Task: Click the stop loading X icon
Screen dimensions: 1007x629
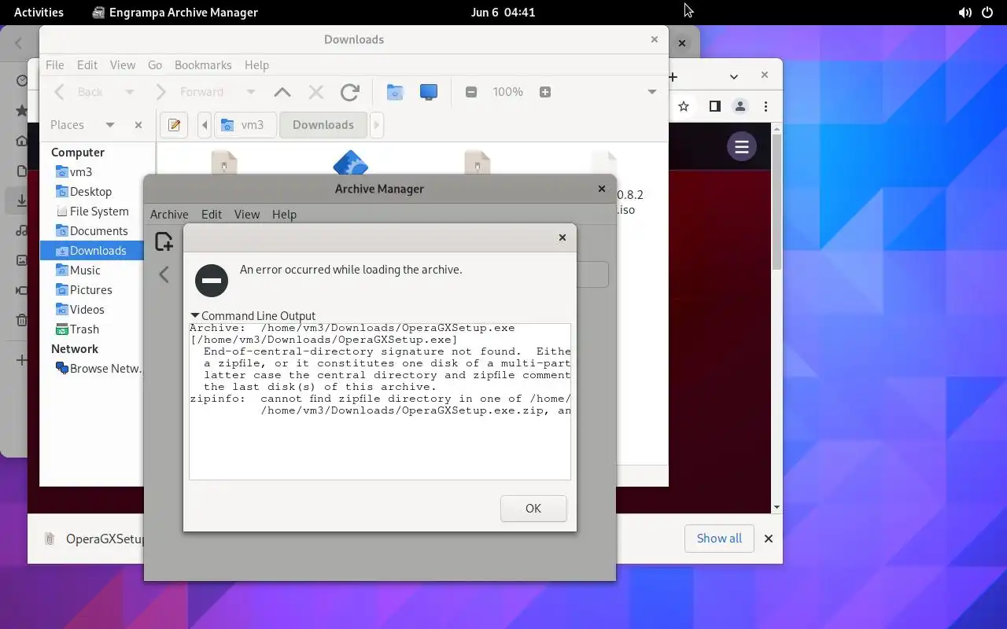Action: pyautogui.click(x=316, y=92)
